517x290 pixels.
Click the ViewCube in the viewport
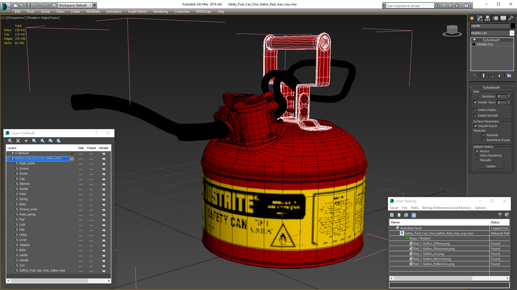coord(452,30)
